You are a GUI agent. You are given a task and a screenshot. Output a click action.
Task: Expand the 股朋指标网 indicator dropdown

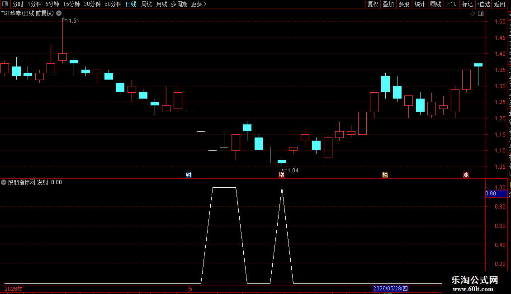[x=4, y=182]
